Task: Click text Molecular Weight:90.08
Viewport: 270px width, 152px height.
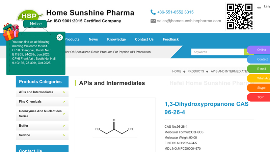Action: pos(181,138)
